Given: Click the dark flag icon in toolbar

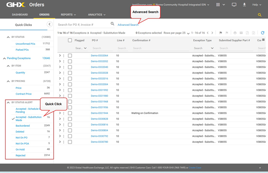Looking at the screenshot, I should tap(221, 33).
